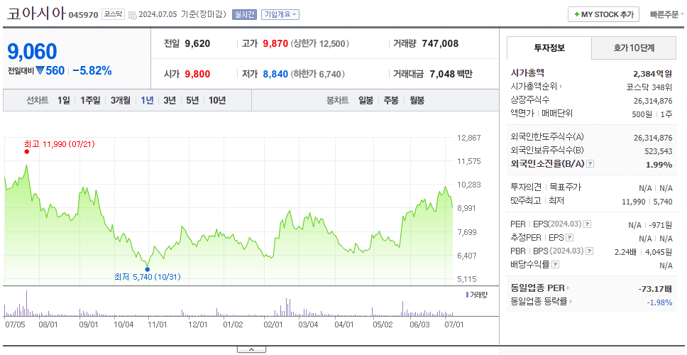This screenshot has width=687, height=355.
Task: Click the 최저 5,740 blue marker dot
Action: [x=148, y=270]
